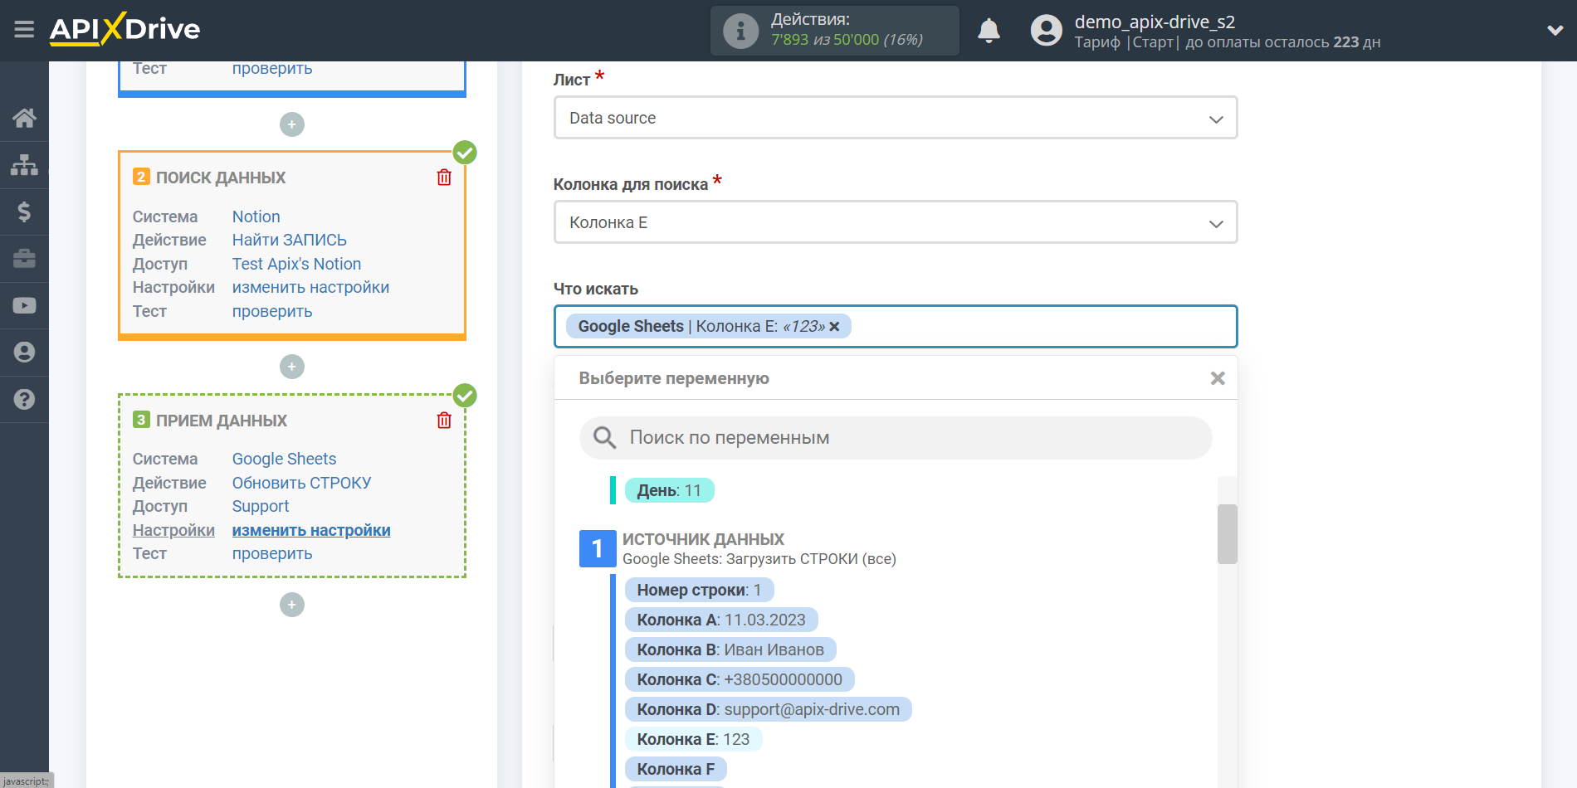Open the hamburger menu
This screenshot has height=788, width=1577.
[24, 30]
